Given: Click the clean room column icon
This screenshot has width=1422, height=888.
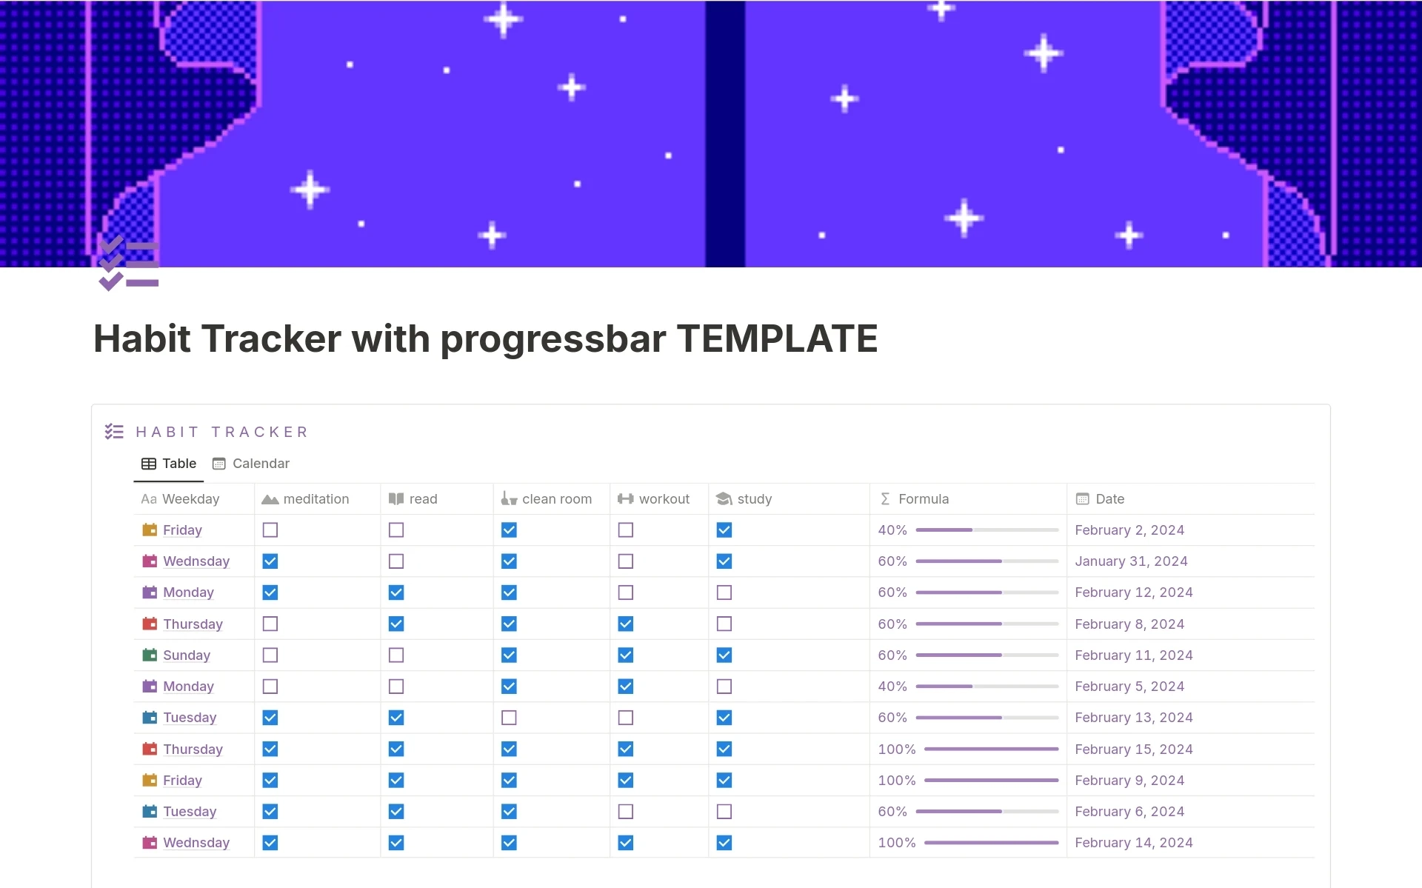Looking at the screenshot, I should [507, 499].
